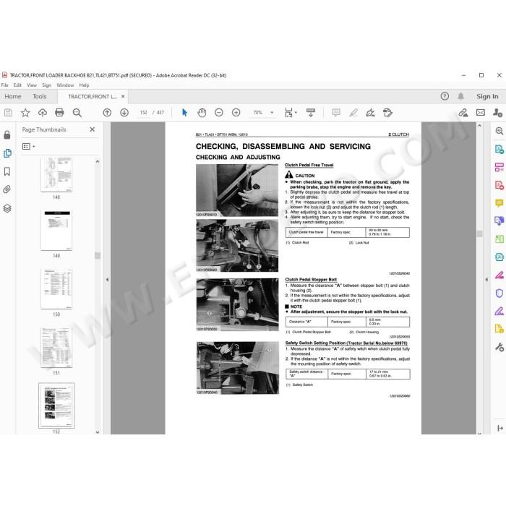Click the rotate page tool
This screenshot has height=506, width=506.
pos(387,113)
